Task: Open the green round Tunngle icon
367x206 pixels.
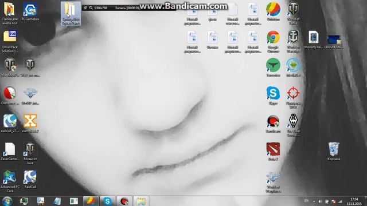Action: 273,68
